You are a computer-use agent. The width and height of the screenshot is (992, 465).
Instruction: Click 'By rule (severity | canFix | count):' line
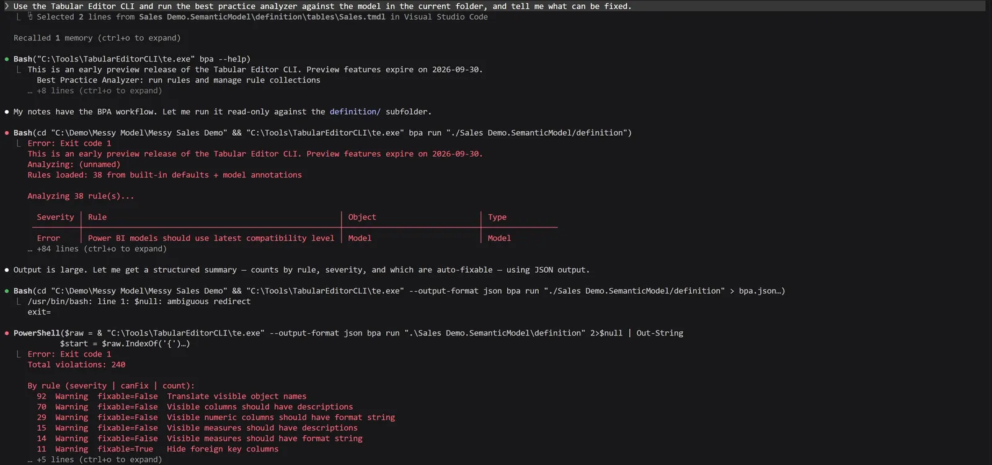111,386
